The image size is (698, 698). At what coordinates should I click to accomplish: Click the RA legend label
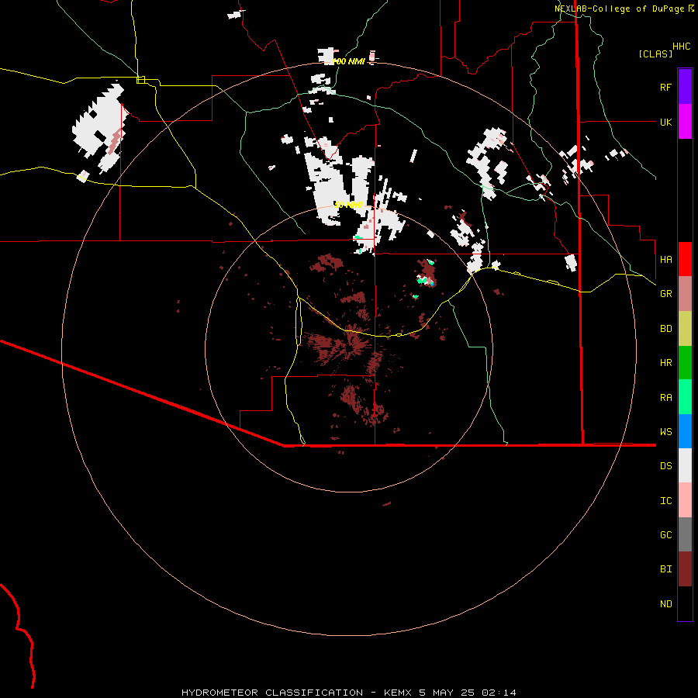coord(665,398)
